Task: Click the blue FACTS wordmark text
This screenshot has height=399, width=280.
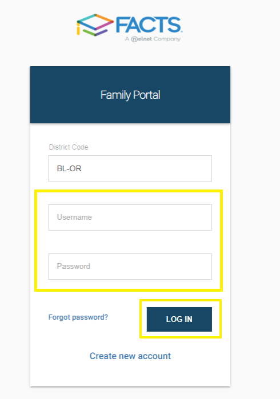Action: [x=149, y=25]
